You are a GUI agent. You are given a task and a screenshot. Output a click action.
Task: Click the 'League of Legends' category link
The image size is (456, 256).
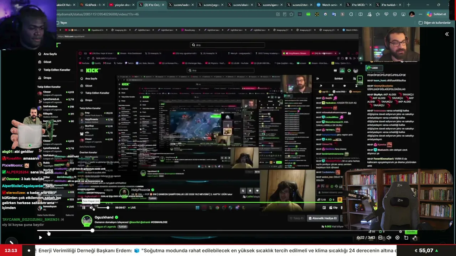click(105, 226)
